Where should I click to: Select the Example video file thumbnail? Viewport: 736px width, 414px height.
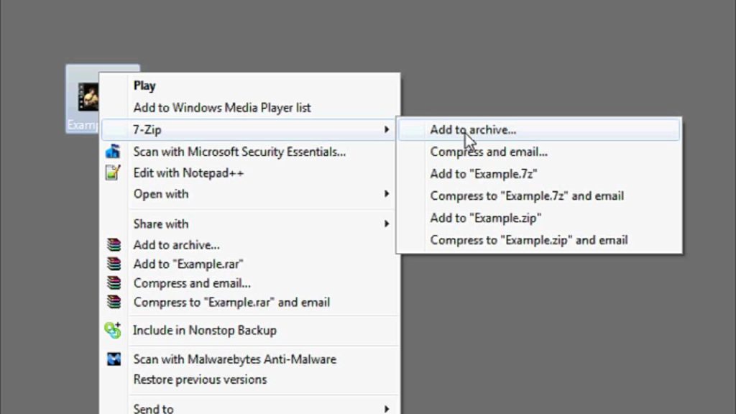pos(88,97)
